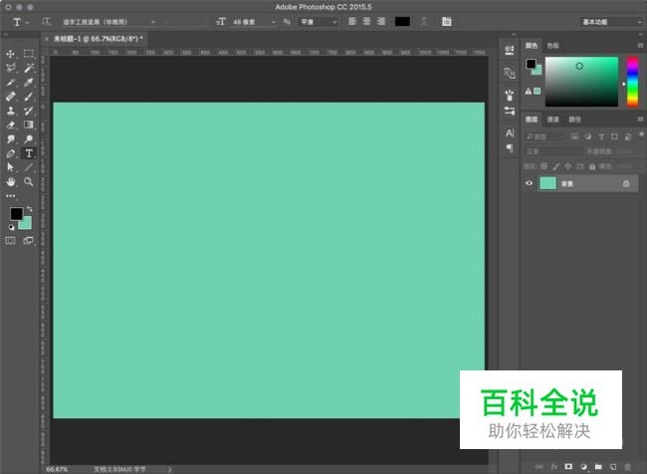Click the vertical hue slider strip
This screenshot has width=647, height=474.
point(632,80)
